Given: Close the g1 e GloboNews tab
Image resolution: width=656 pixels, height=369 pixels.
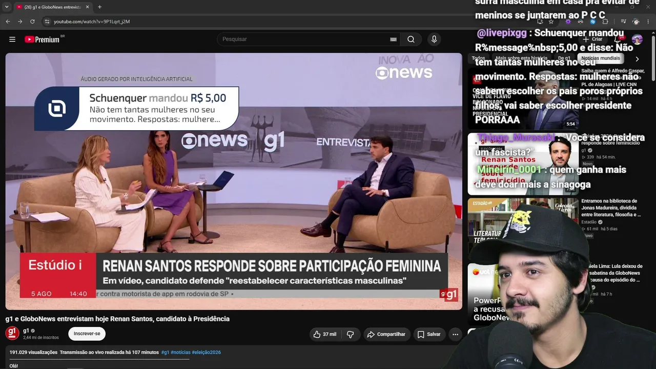Looking at the screenshot, I should pos(88,7).
